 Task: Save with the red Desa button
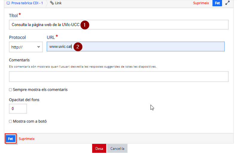tap(99, 148)
